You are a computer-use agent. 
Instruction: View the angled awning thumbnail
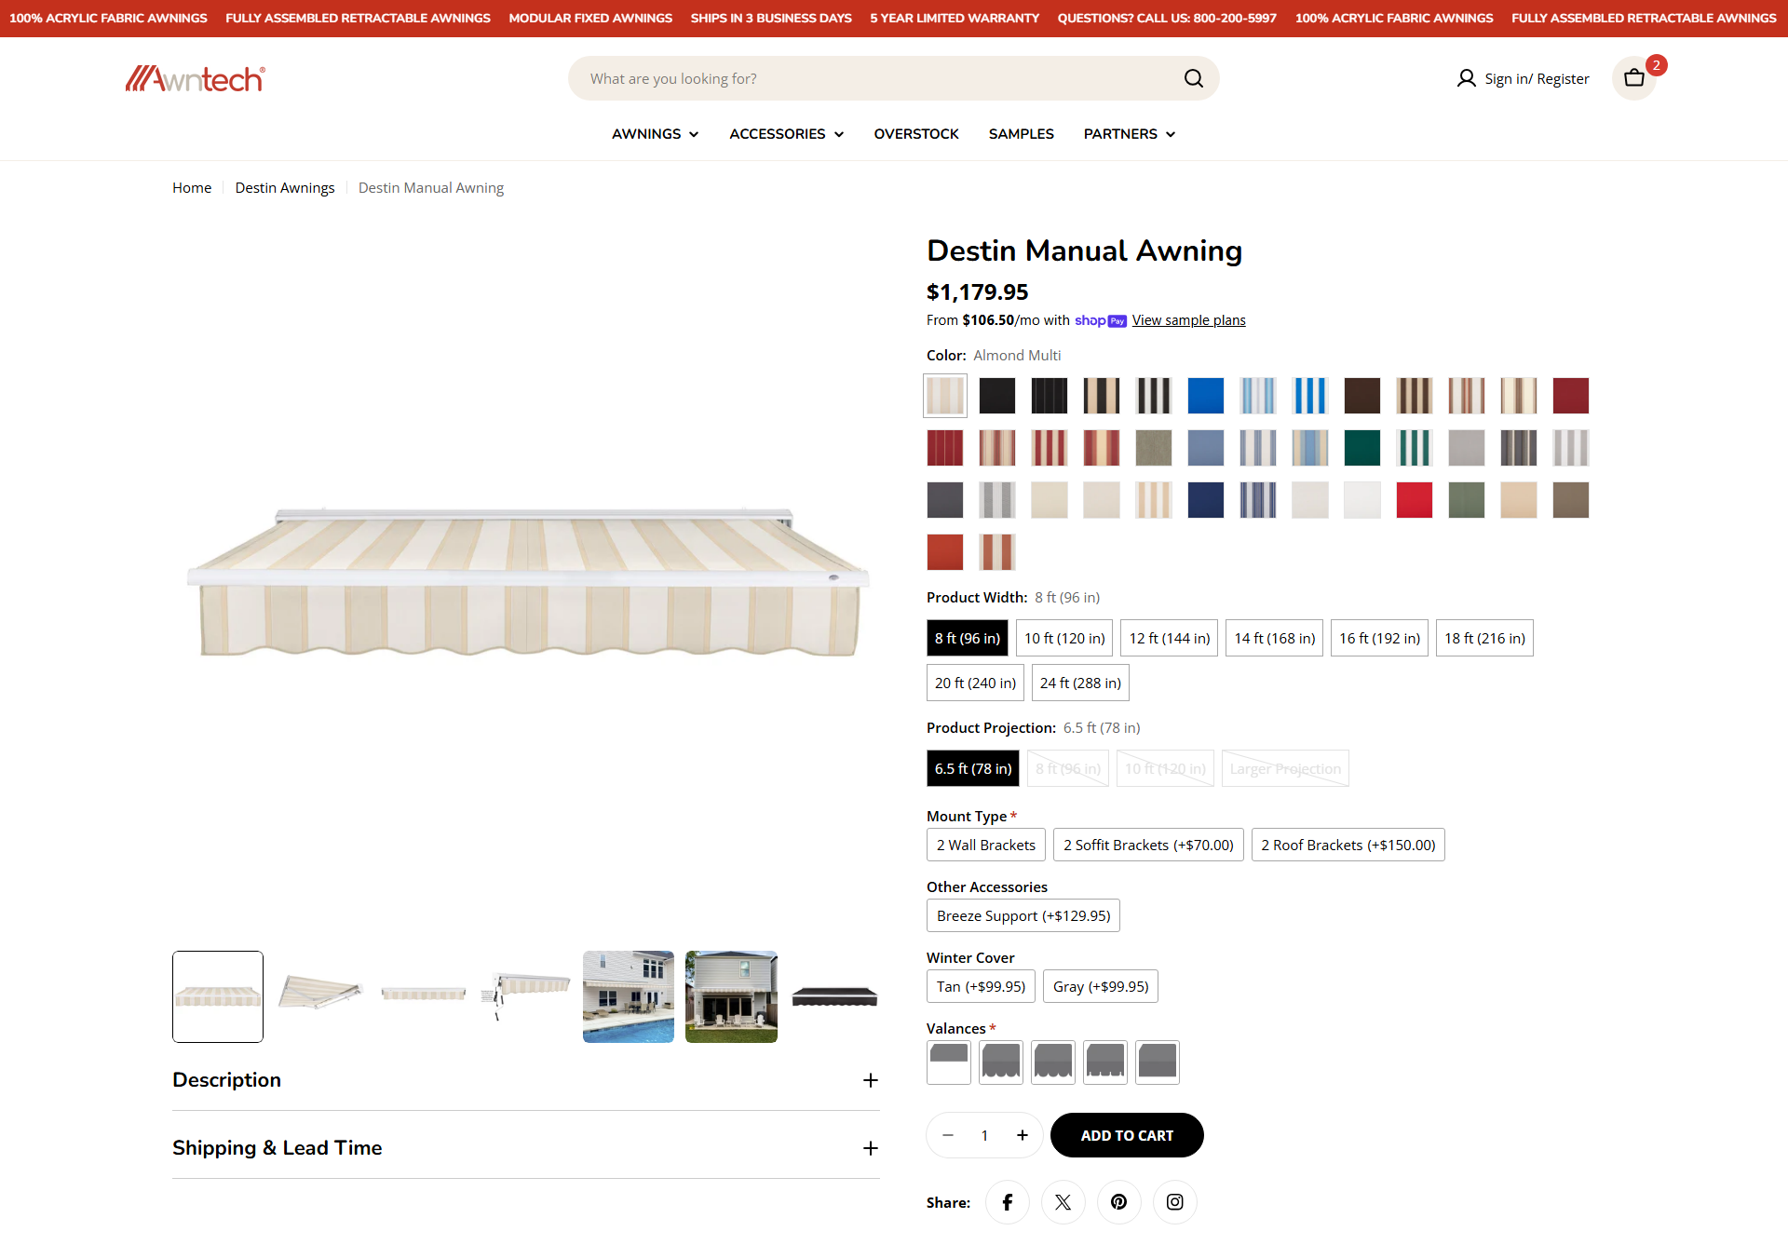pyautogui.click(x=320, y=996)
